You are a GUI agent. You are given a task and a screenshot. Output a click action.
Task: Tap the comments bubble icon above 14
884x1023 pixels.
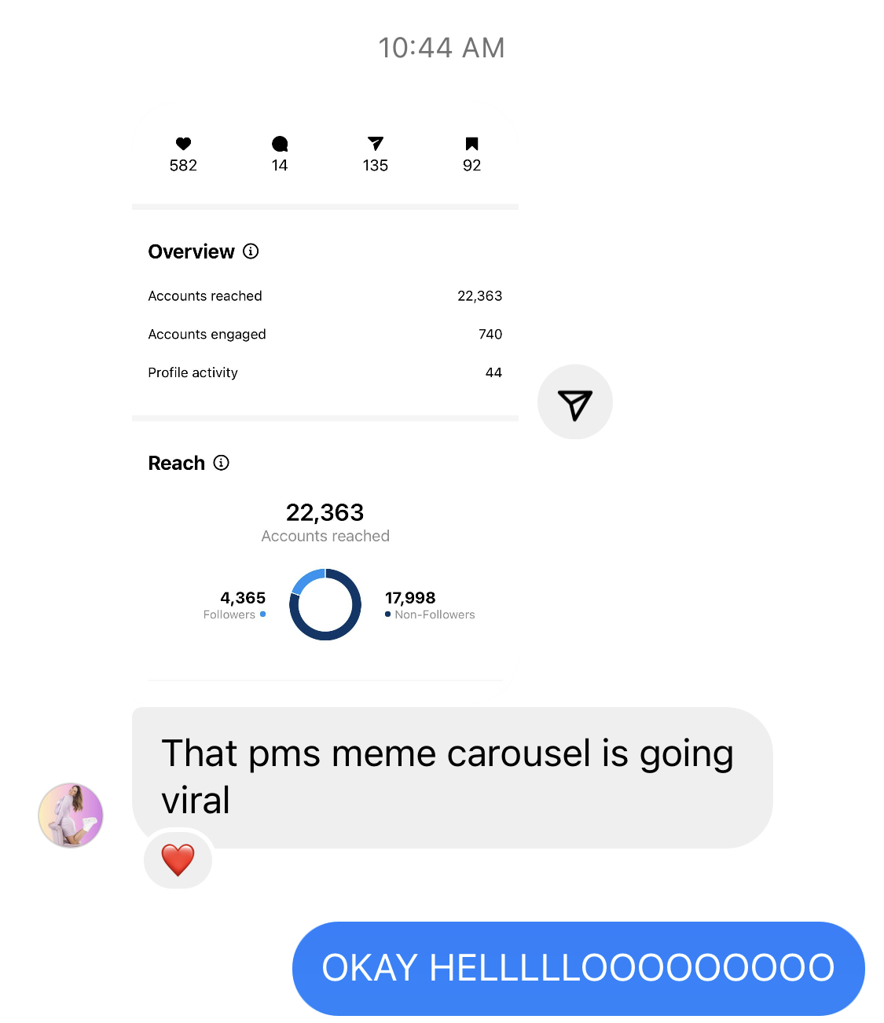click(280, 144)
